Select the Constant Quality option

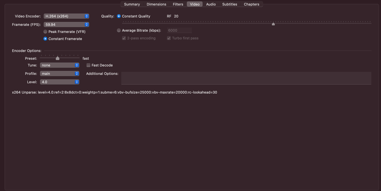coord(119,16)
